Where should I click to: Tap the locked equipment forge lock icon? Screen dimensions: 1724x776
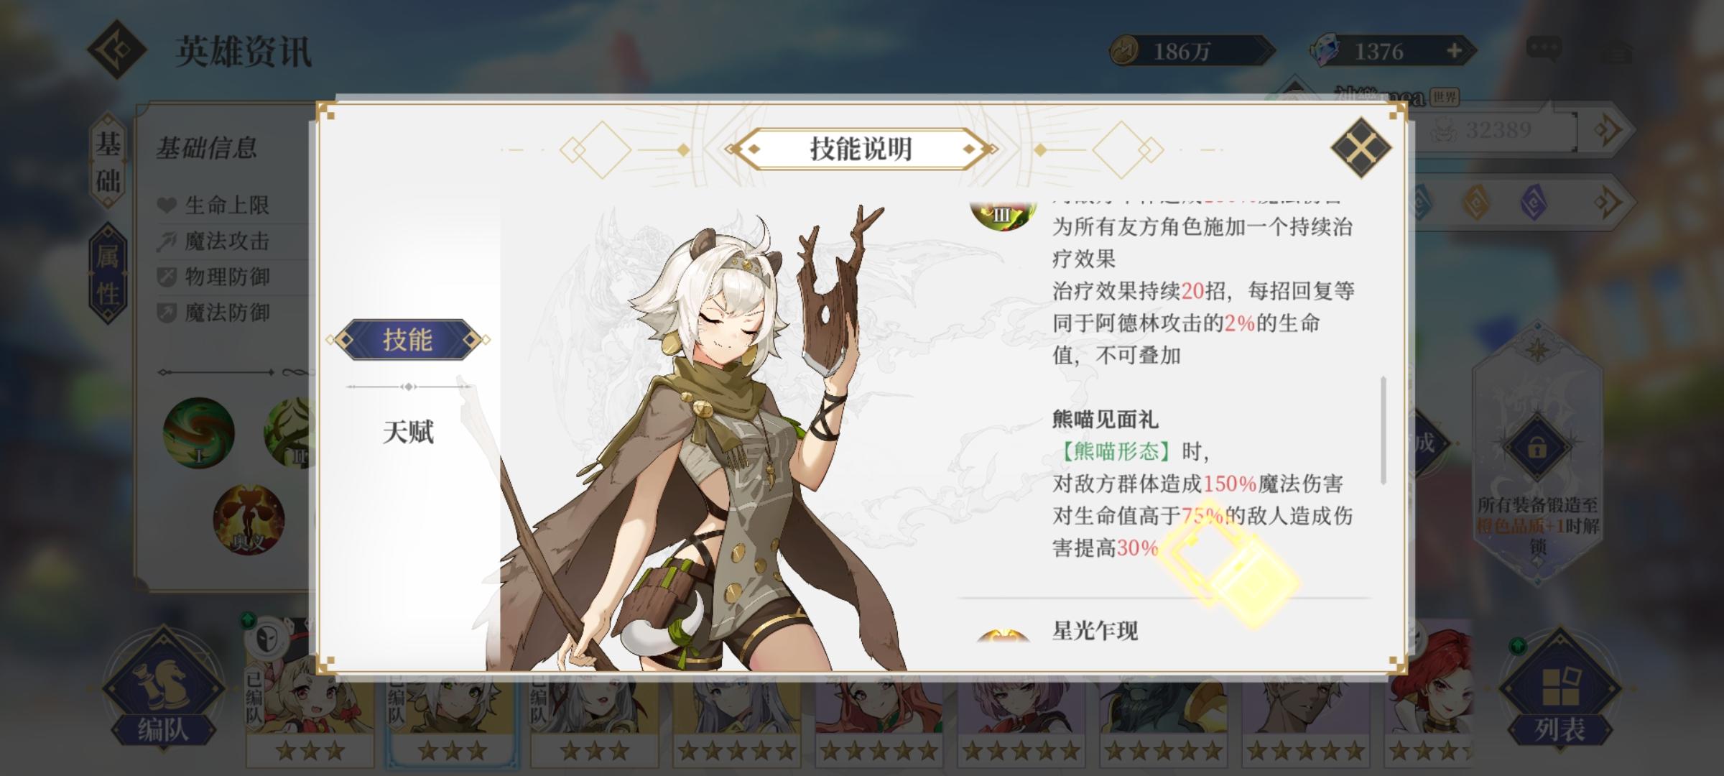pos(1537,448)
